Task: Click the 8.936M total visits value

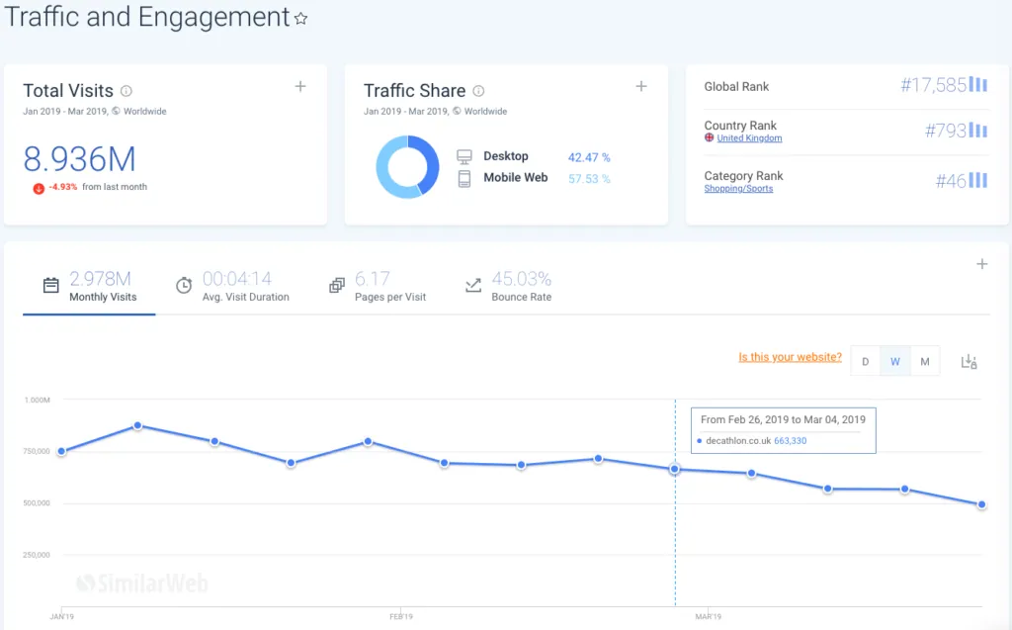Action: click(79, 159)
